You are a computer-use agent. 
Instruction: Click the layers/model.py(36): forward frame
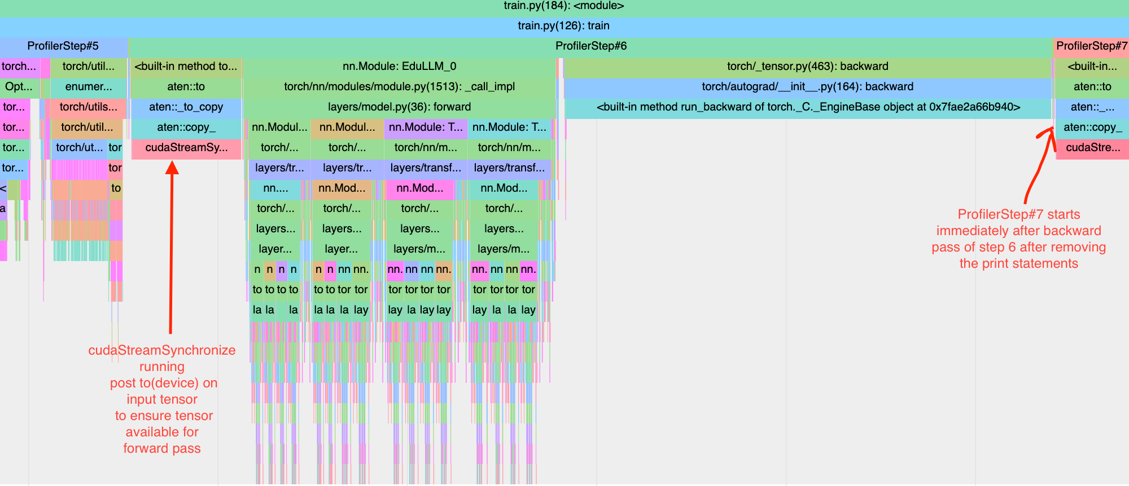[399, 107]
